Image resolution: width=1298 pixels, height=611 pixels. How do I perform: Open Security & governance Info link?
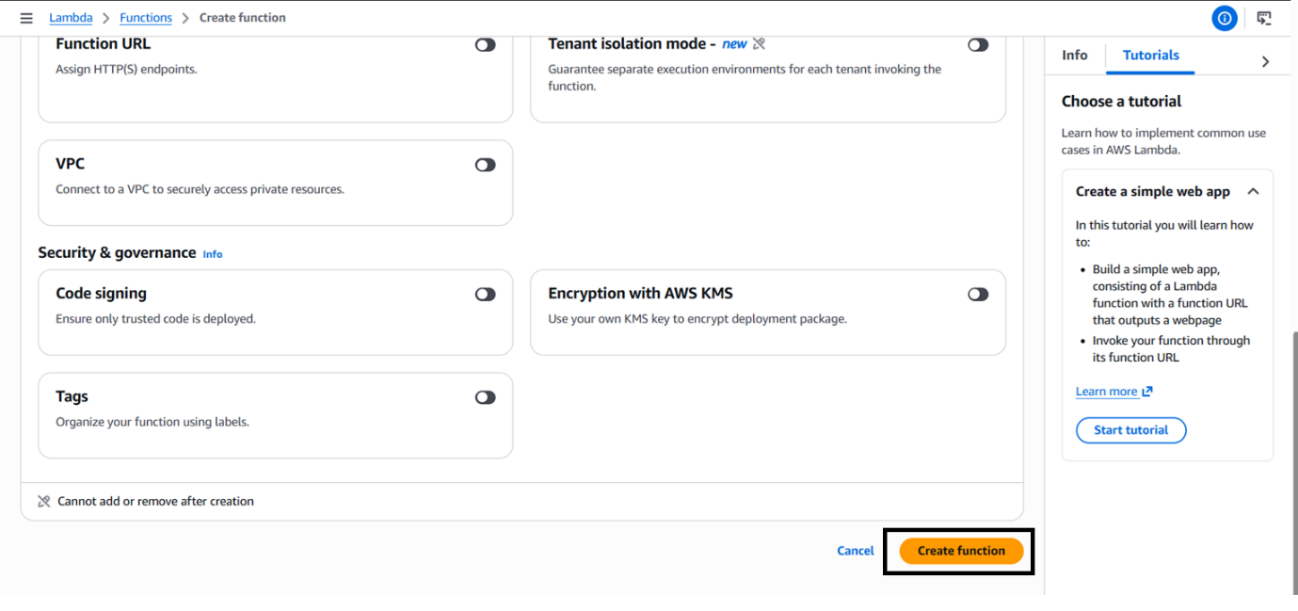click(213, 254)
